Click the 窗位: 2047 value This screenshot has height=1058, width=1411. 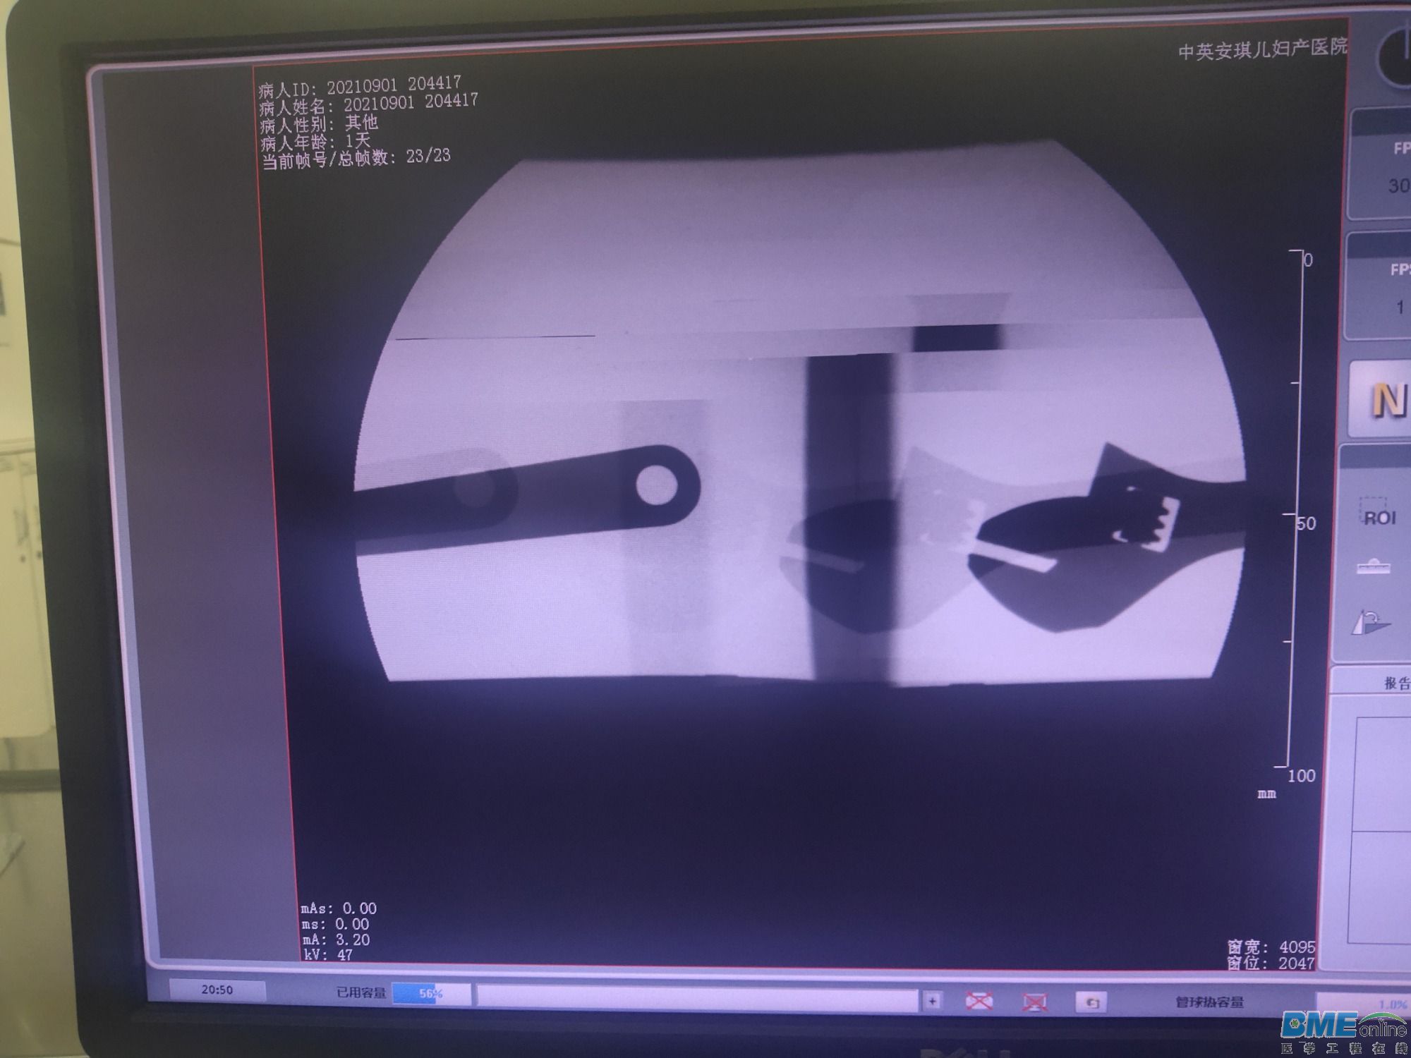[1271, 963]
